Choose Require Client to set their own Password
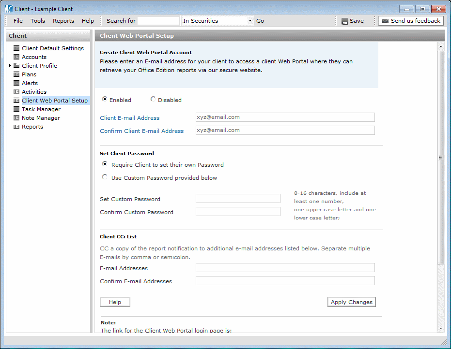The height and width of the screenshot is (349, 451). coord(105,164)
